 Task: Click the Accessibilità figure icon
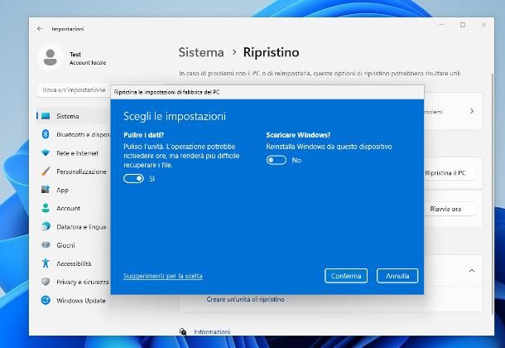click(46, 263)
